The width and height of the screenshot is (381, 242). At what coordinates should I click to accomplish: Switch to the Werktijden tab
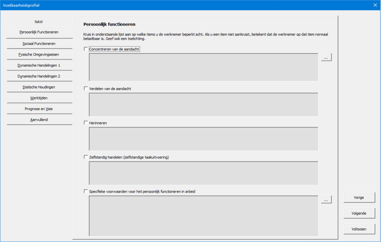coord(39,98)
